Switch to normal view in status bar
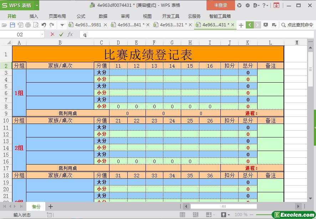This screenshot has height=219, width=316. click(182, 215)
